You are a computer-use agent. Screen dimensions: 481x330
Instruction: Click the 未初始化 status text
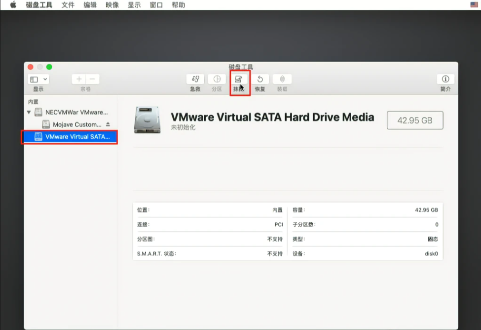click(x=183, y=127)
